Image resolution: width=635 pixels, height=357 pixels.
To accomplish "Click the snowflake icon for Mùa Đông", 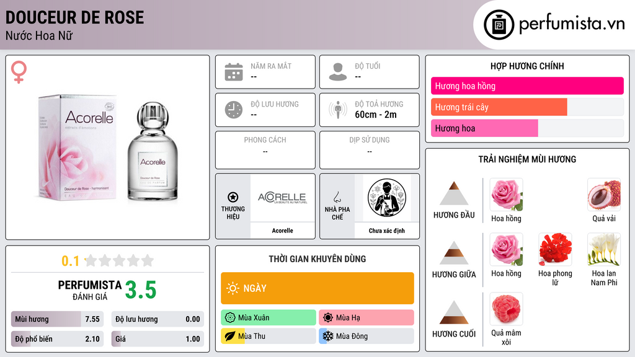I will pos(328,336).
